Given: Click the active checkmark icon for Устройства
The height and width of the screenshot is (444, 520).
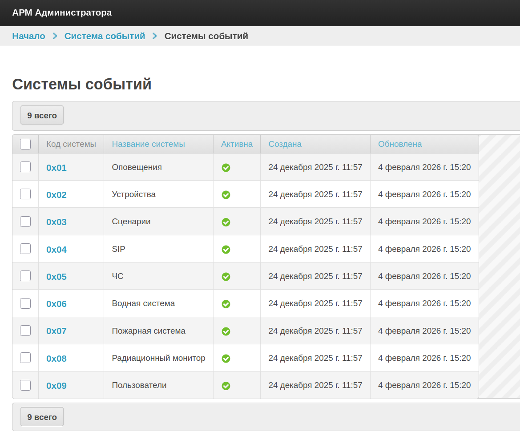Looking at the screenshot, I should click(x=226, y=195).
